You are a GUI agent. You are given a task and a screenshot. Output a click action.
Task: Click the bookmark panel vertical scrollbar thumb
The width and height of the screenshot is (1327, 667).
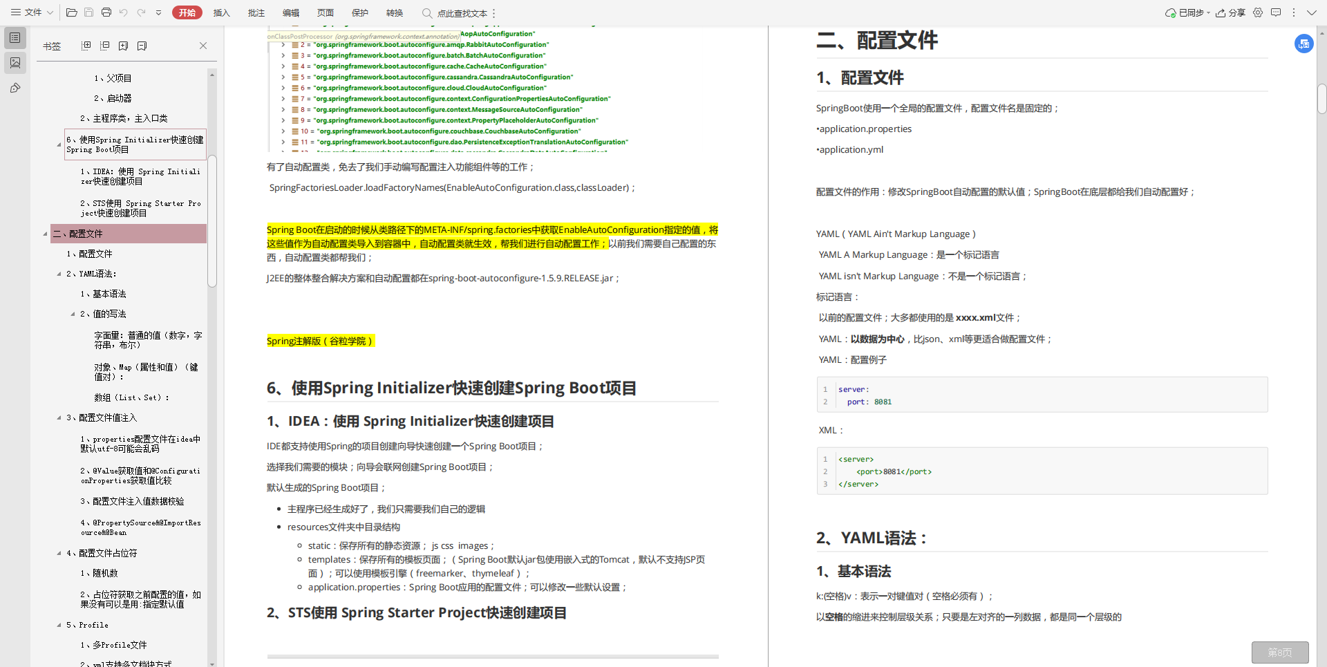point(212,220)
